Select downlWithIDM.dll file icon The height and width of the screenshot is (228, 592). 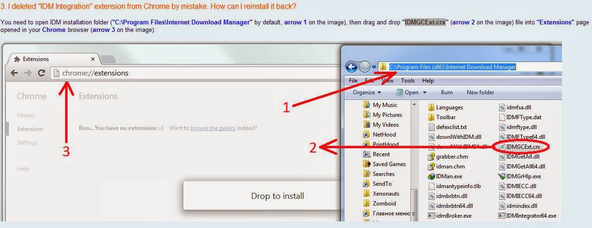click(431, 137)
